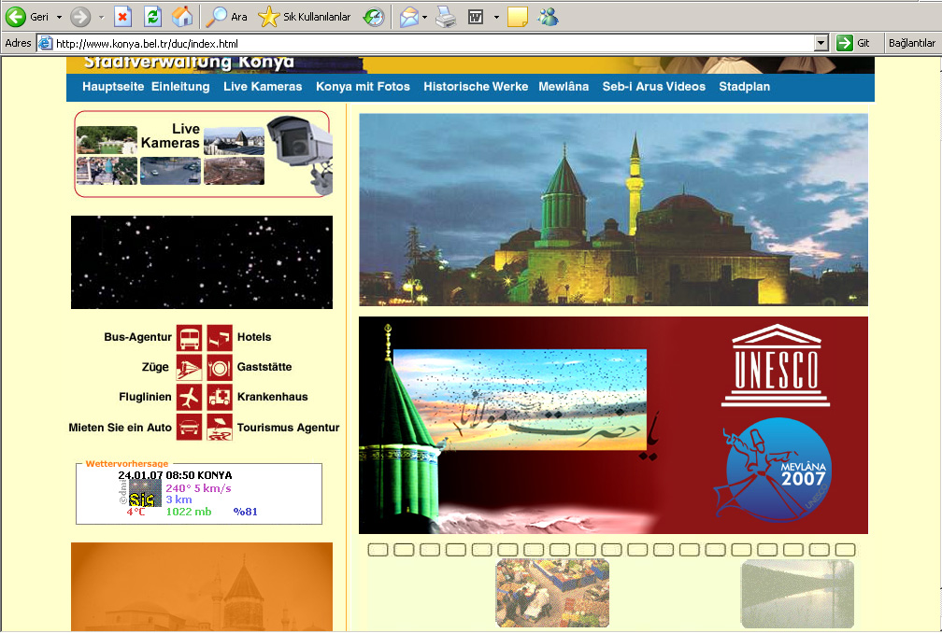The height and width of the screenshot is (633, 942).
Task: Expand the mail icon dropdown arrow
Action: coord(424,17)
